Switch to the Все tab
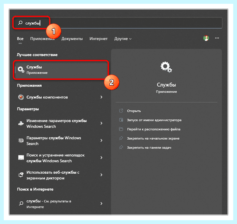 tap(20, 39)
